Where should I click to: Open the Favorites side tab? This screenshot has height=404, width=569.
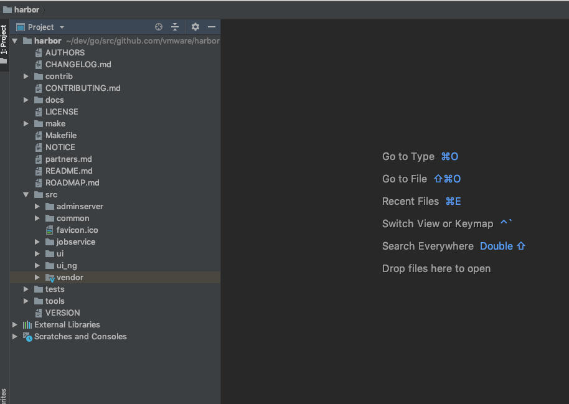coord(4,396)
